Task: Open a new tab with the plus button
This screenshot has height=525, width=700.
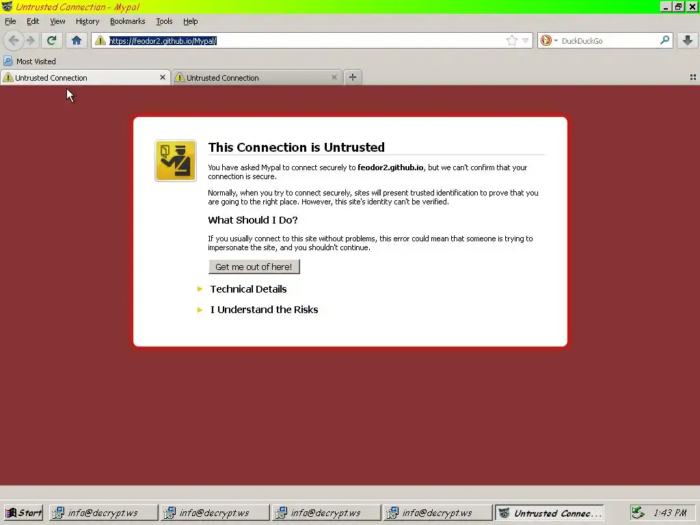Action: [353, 77]
